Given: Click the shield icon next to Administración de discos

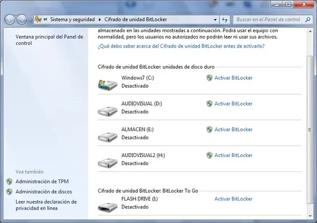Looking at the screenshot, I should 9,192.
